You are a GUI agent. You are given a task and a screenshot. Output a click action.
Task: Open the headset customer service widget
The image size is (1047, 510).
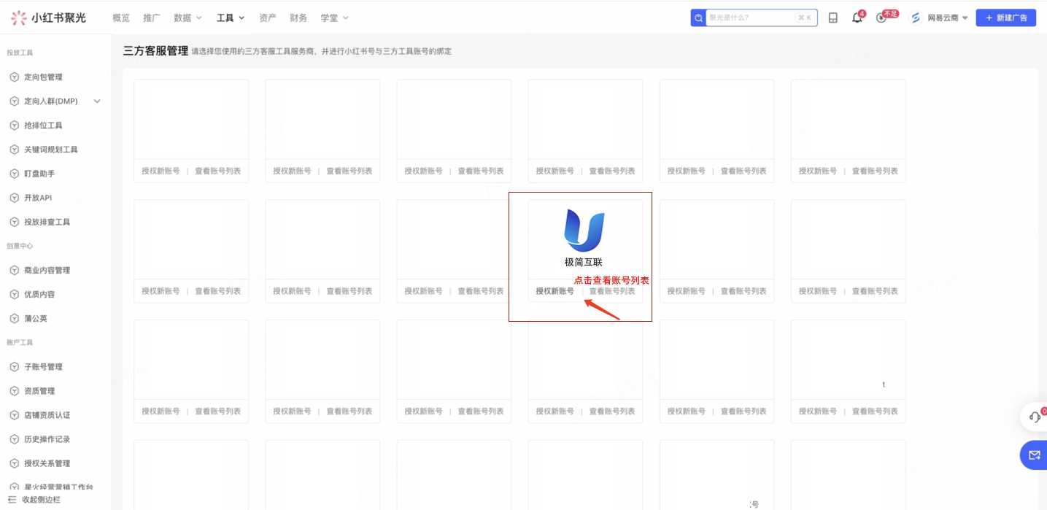tap(1035, 417)
